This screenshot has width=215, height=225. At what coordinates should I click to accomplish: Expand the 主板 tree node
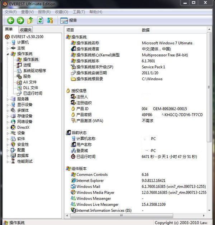point(8,48)
